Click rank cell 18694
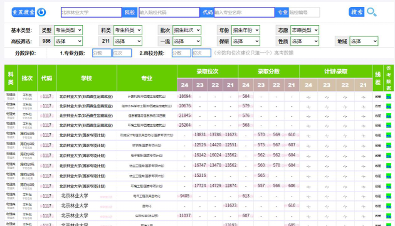Viewport: 395px width, 226px height. [185, 96]
